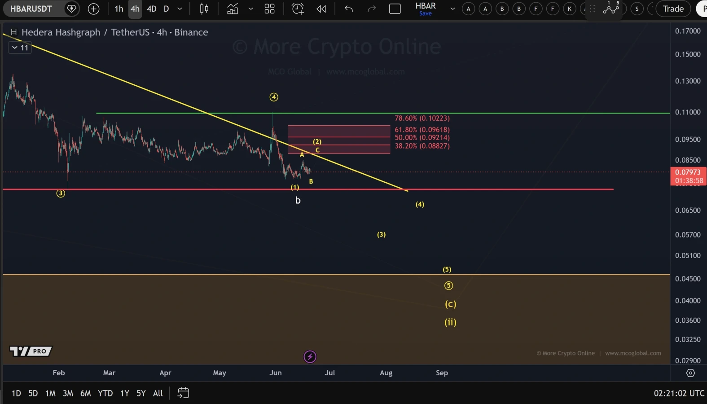
Task: Select the D daily timeframe
Action: click(x=166, y=9)
